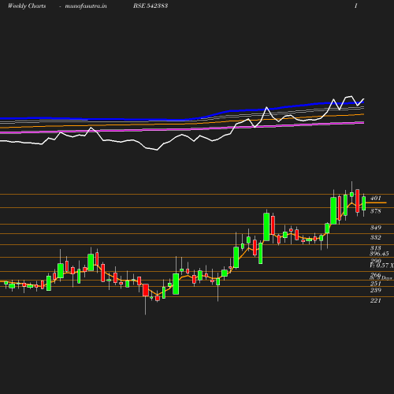The height and width of the screenshot is (394, 394).
Task: Click the 332 price level label
Action: point(375,237)
